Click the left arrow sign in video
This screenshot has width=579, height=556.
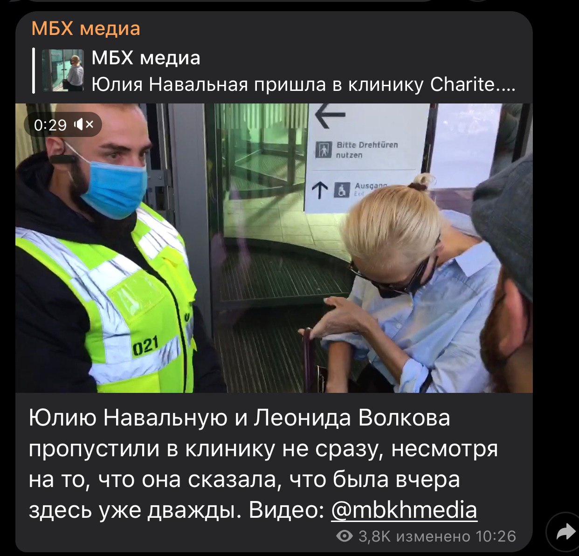pos(330,116)
